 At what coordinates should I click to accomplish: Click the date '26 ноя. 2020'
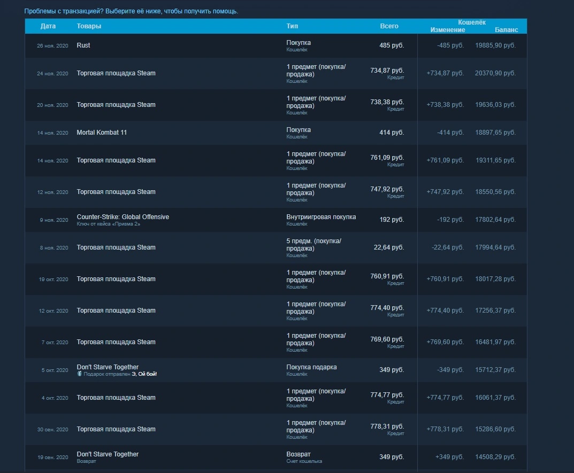click(x=52, y=46)
